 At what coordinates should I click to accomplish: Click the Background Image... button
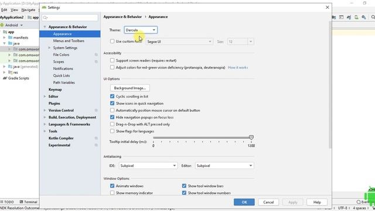click(130, 88)
